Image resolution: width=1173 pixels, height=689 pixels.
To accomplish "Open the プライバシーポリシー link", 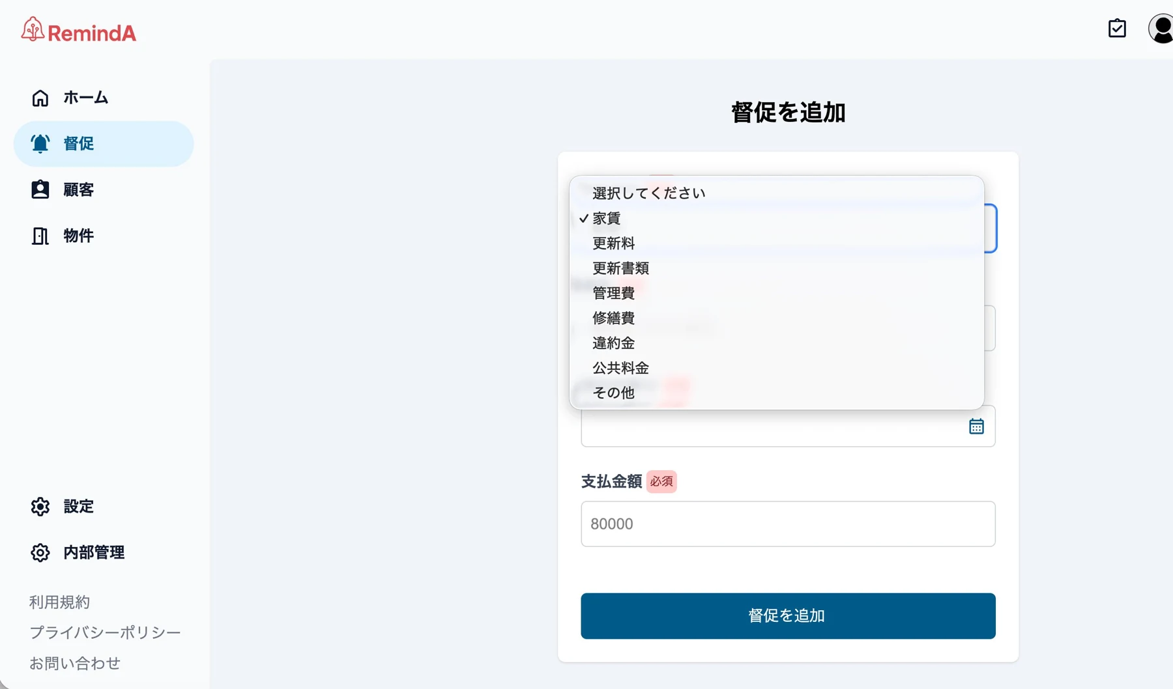I will [105, 633].
